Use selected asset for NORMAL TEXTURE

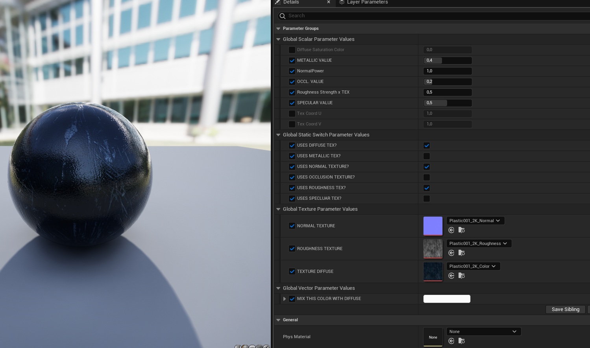tap(451, 230)
